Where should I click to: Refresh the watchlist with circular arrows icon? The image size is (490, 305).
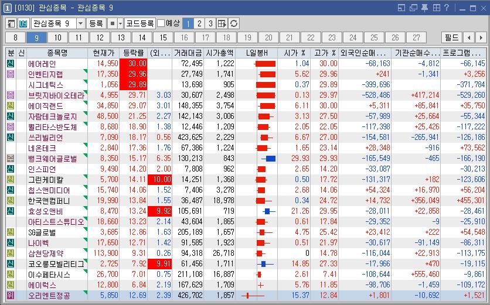pos(234,23)
